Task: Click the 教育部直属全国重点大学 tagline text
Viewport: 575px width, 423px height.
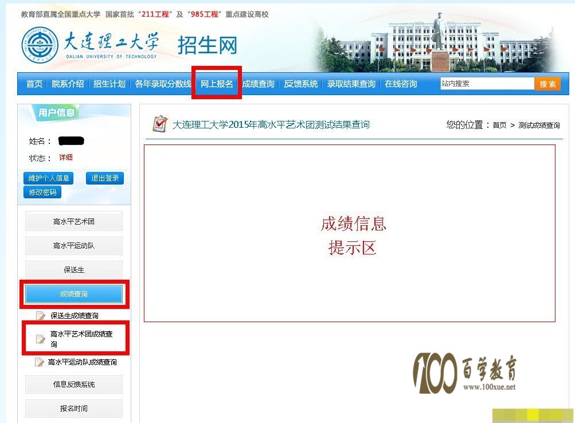Action: tap(61, 14)
